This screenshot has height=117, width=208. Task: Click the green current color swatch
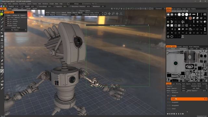point(2,14)
